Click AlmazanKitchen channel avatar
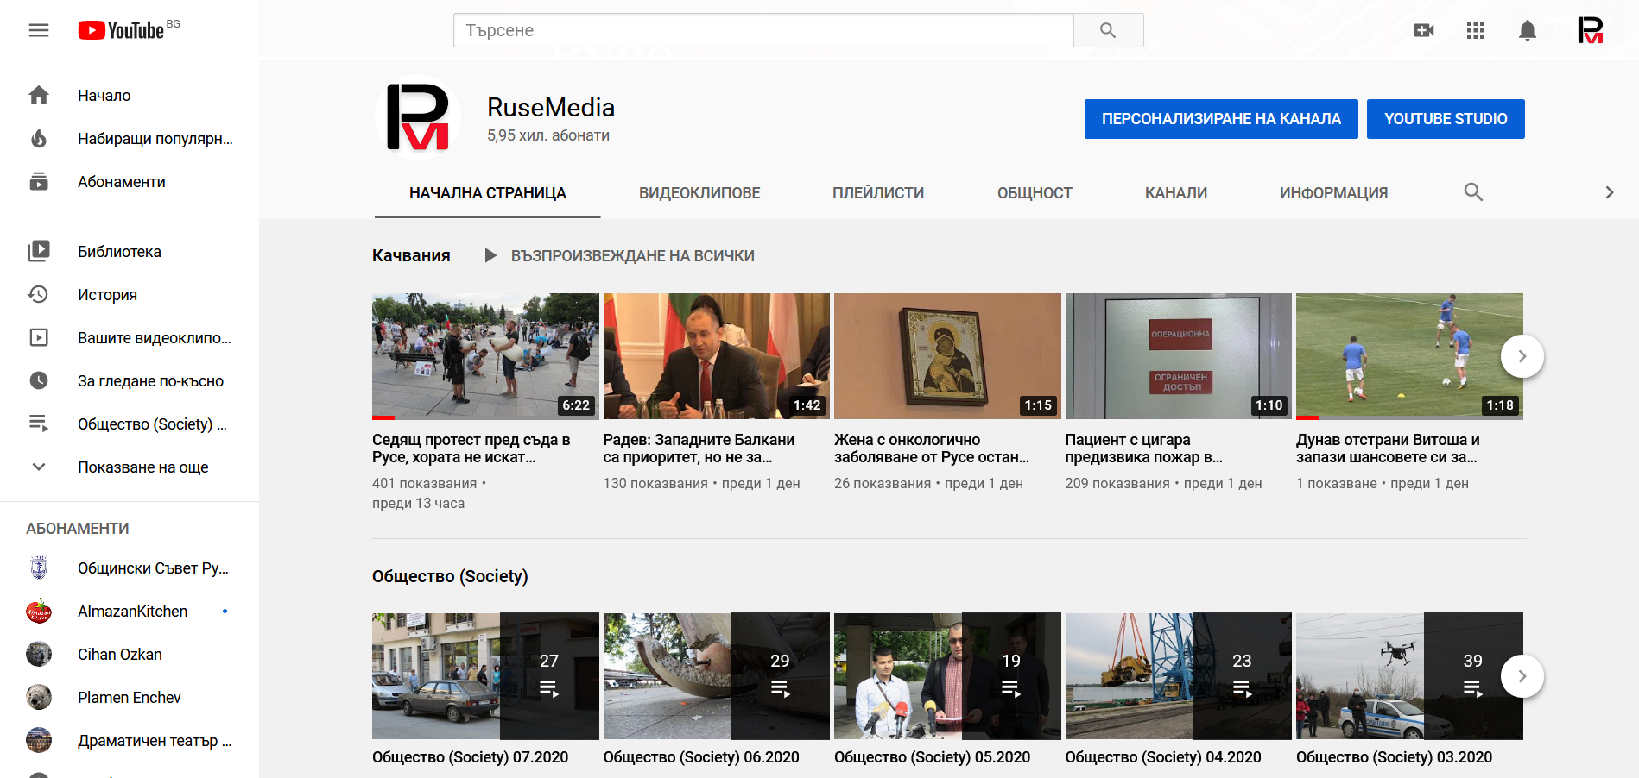The image size is (1639, 778). pyautogui.click(x=39, y=611)
